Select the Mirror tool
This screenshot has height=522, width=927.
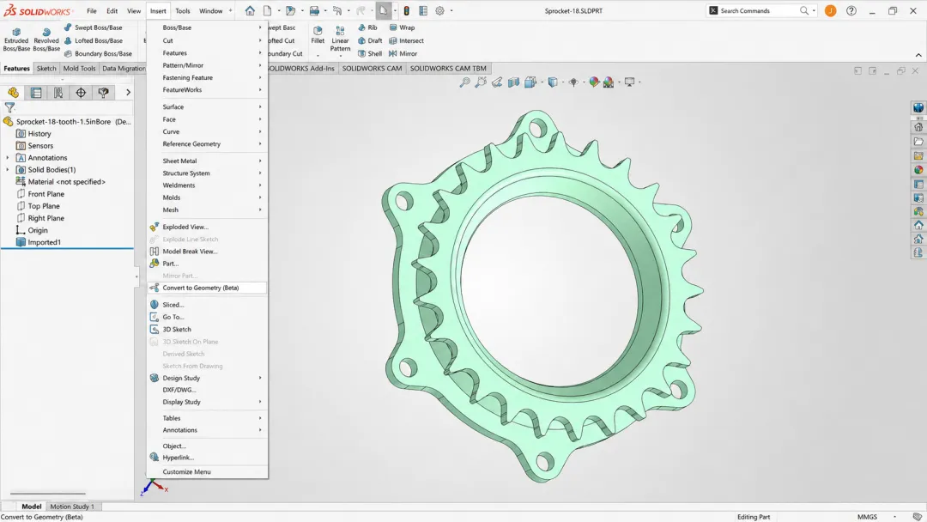(x=403, y=53)
